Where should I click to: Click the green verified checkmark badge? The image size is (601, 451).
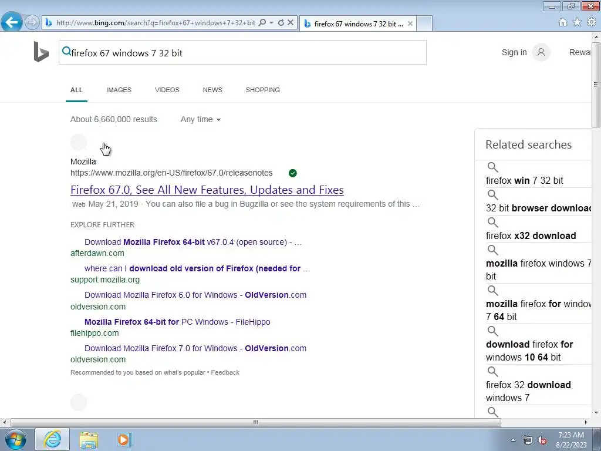(292, 173)
